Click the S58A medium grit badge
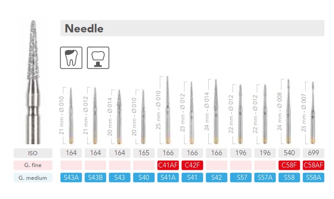Viewport: 334px width, 199px height. click(x=313, y=178)
